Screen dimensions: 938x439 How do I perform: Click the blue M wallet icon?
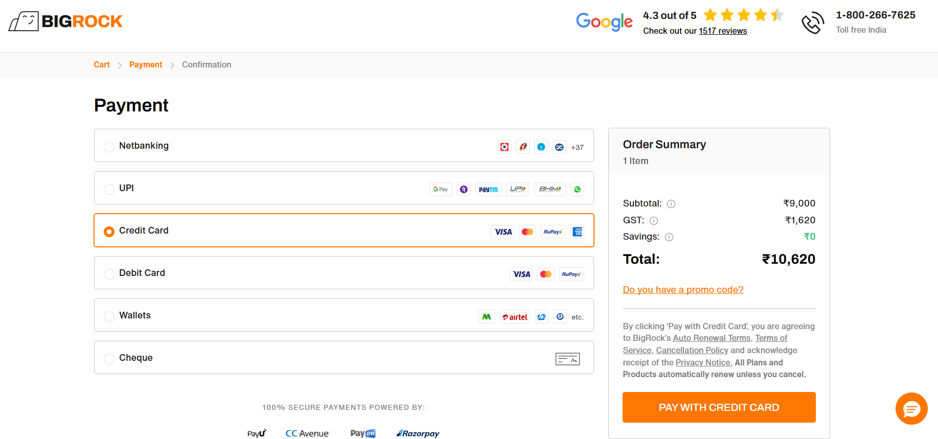pos(542,317)
